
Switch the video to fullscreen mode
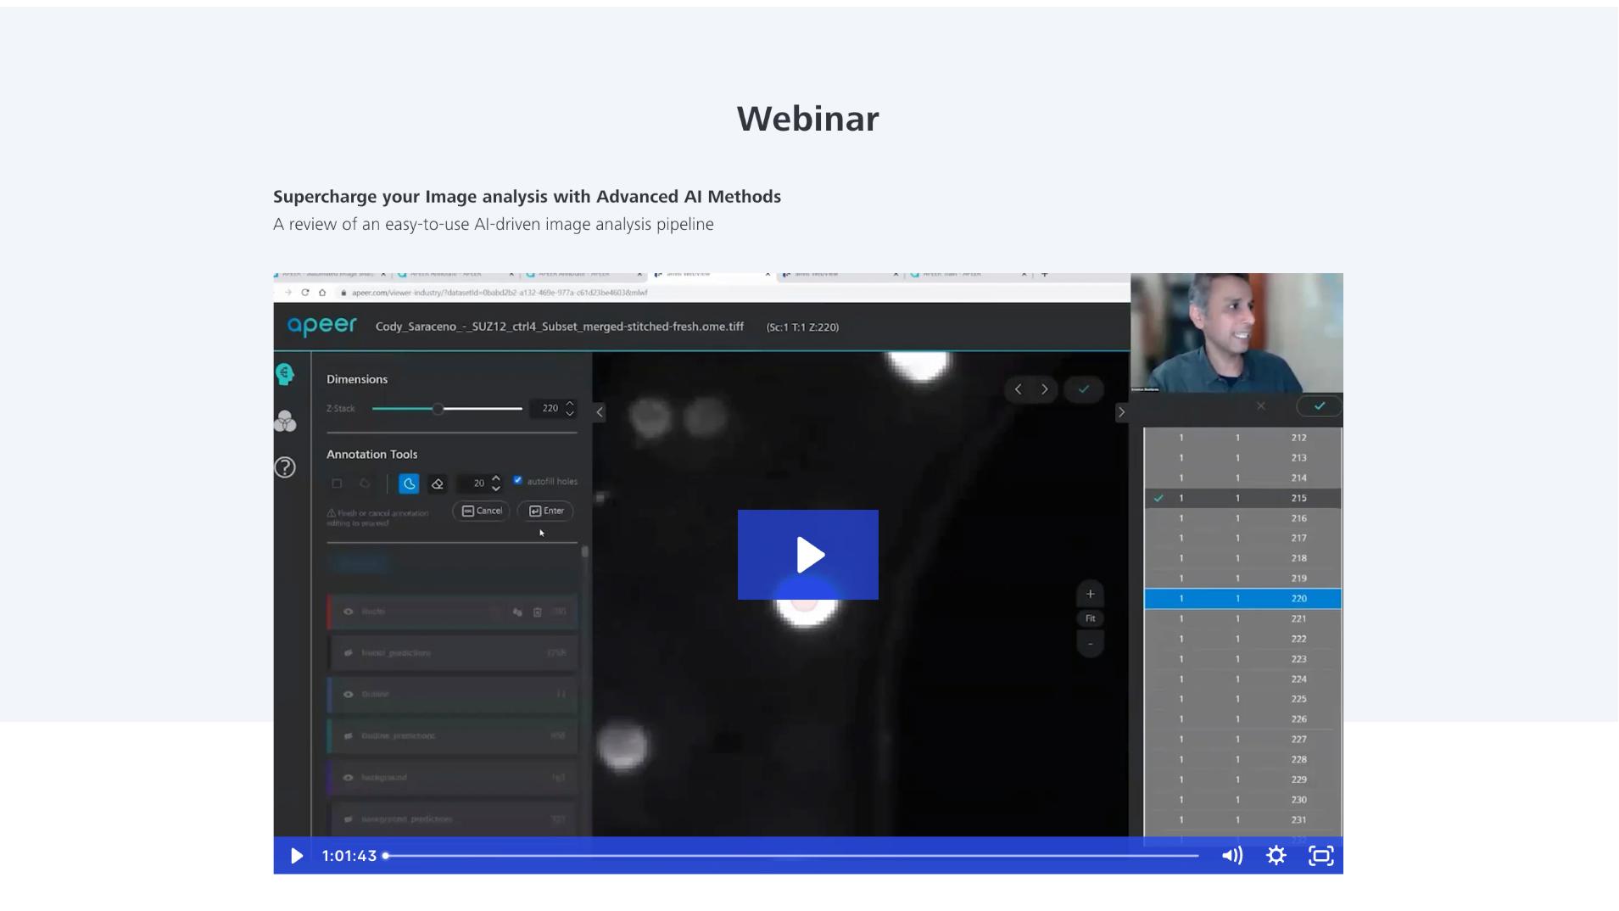coord(1320,856)
